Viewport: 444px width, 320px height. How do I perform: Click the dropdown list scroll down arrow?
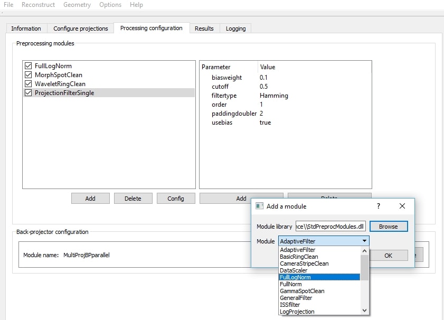click(365, 310)
